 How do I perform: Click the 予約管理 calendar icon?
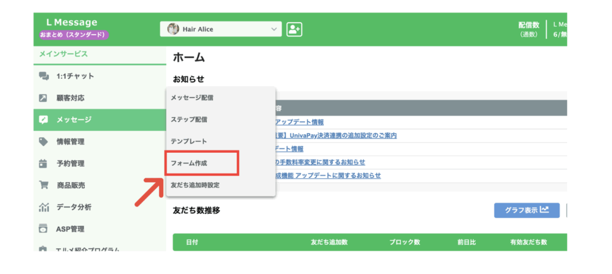pos(43,164)
